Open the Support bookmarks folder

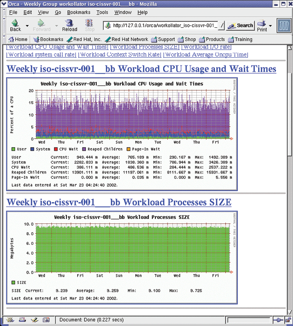point(163,39)
